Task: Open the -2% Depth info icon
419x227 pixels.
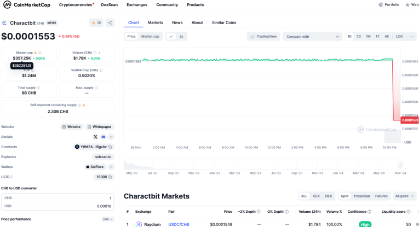Action: click(x=286, y=212)
